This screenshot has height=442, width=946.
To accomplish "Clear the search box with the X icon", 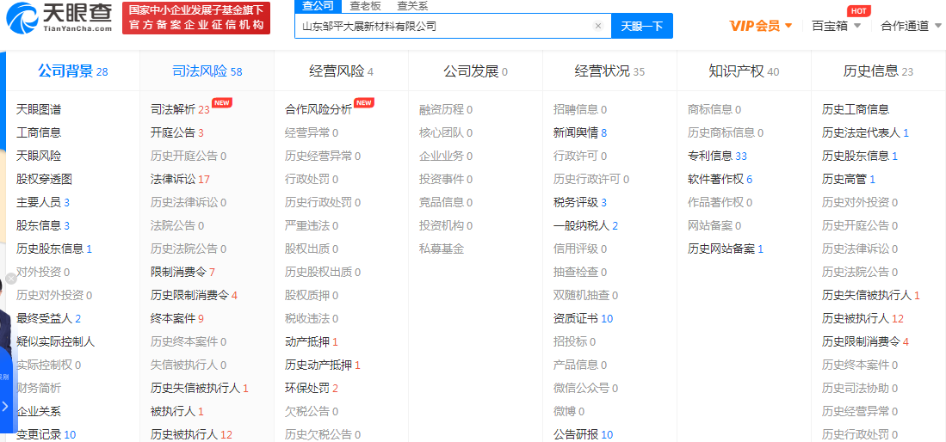I will 598,26.
